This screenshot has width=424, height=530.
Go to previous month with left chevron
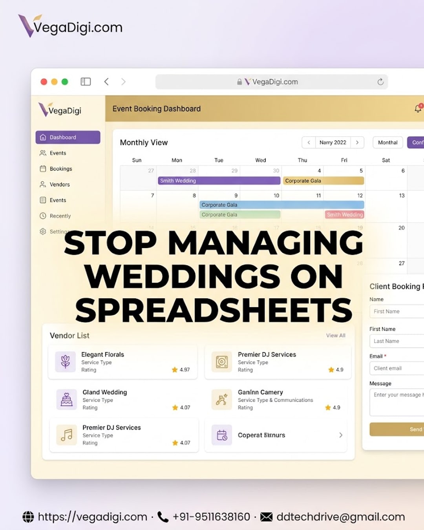tap(309, 143)
